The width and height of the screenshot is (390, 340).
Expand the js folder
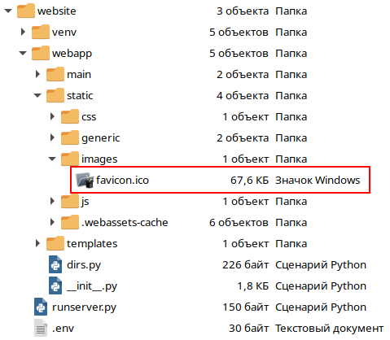click(x=52, y=201)
